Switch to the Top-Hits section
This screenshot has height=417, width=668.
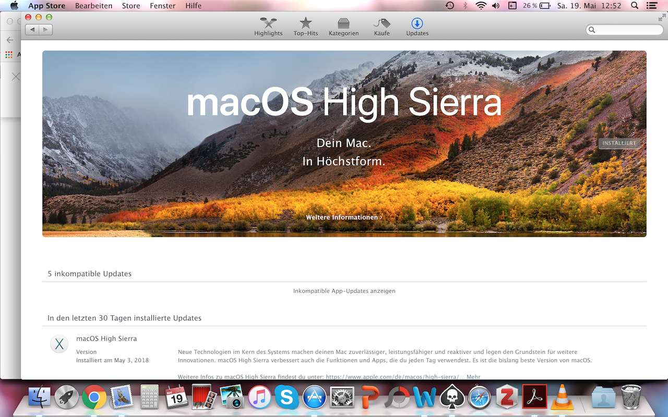[x=306, y=27]
